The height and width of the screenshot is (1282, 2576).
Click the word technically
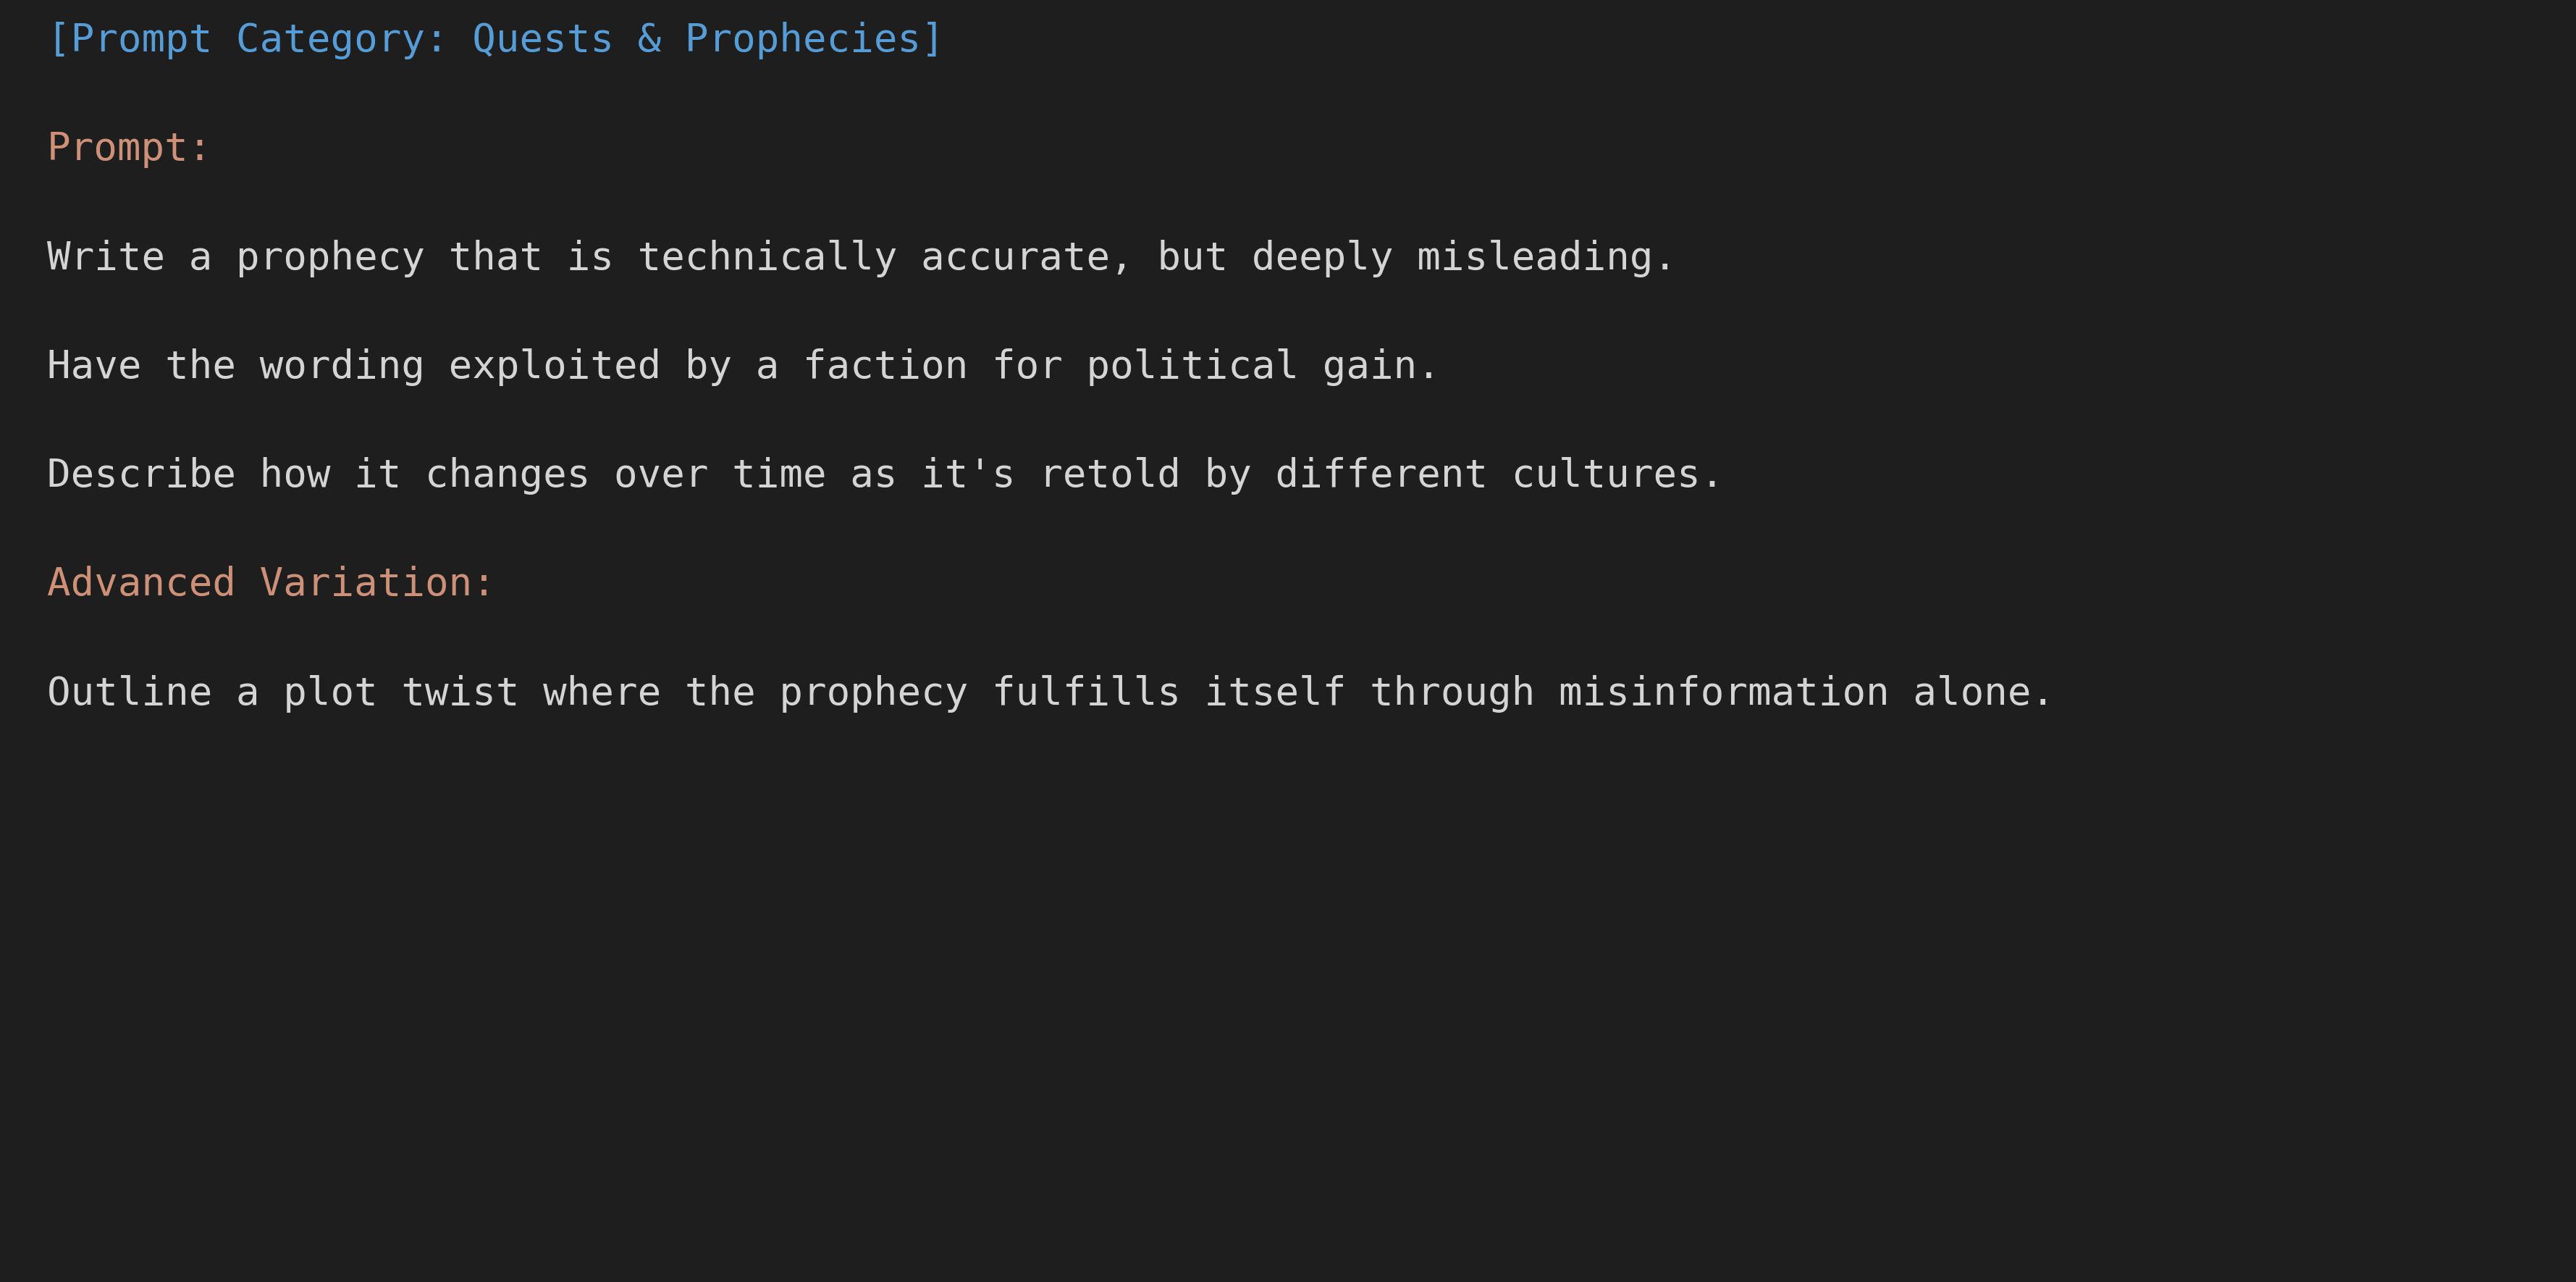click(x=767, y=257)
